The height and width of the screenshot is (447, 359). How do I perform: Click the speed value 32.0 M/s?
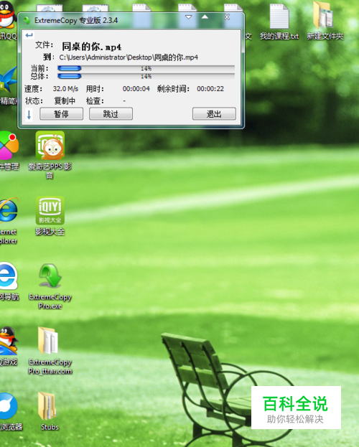65,89
